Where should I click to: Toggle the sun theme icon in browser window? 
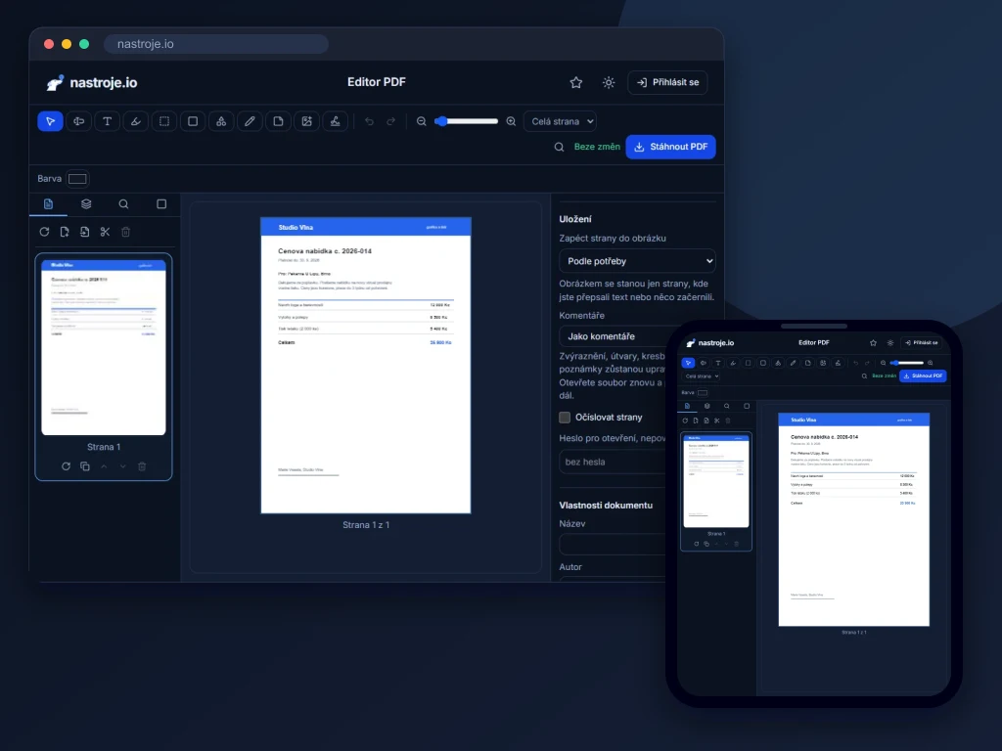point(609,82)
